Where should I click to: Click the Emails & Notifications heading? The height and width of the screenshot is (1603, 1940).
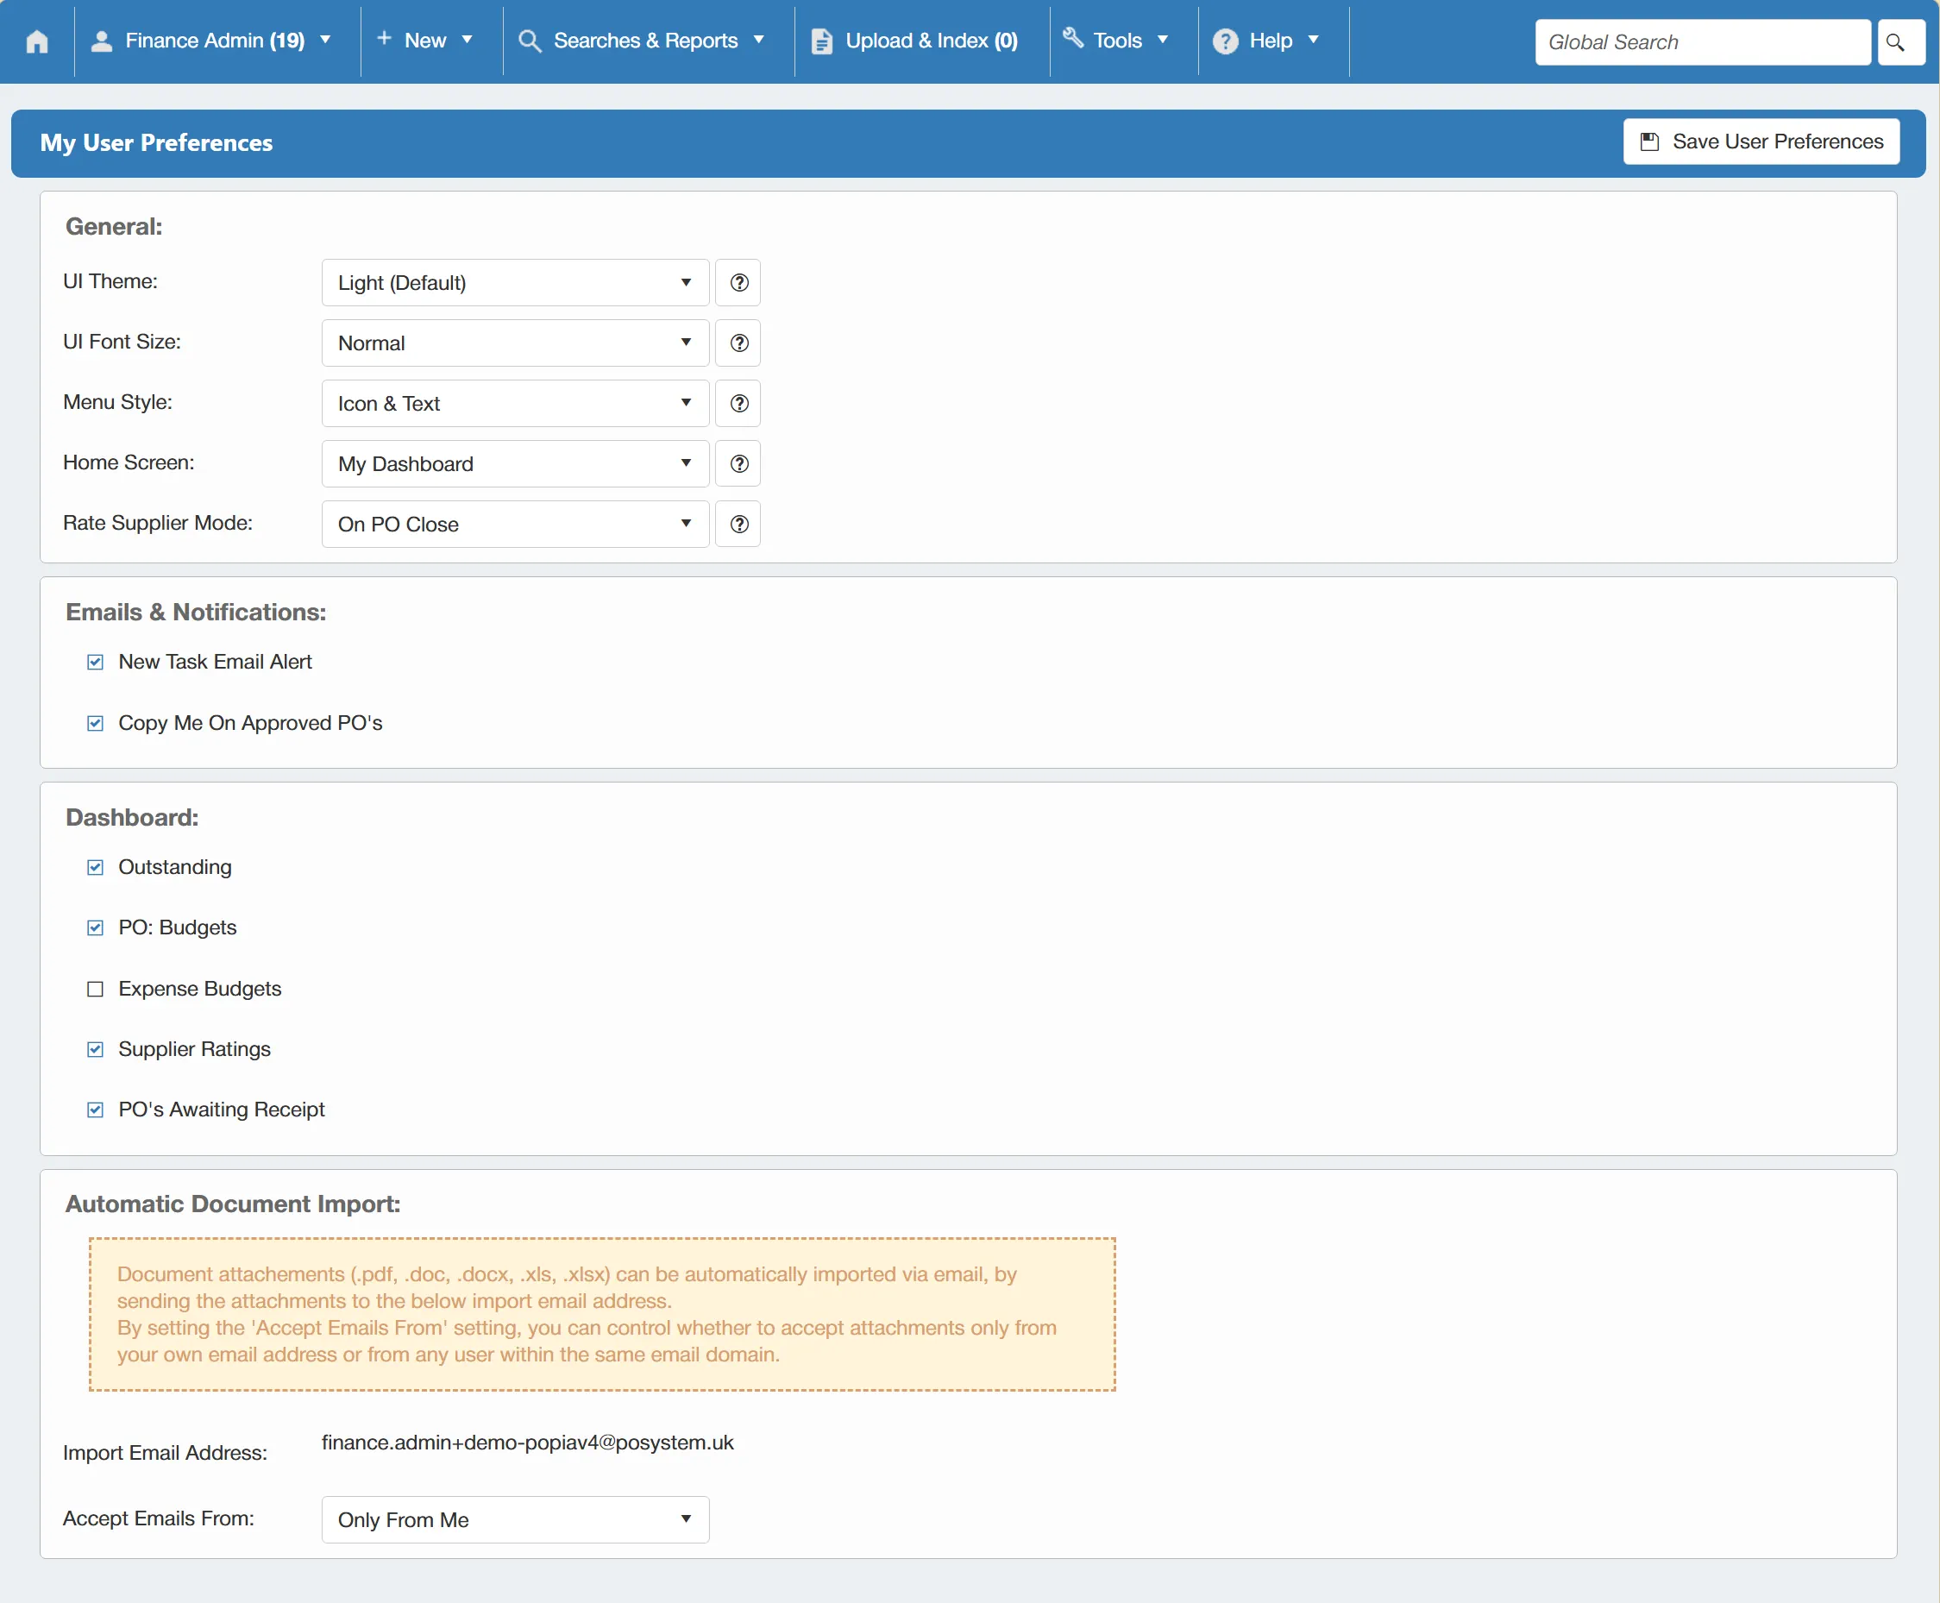click(196, 613)
